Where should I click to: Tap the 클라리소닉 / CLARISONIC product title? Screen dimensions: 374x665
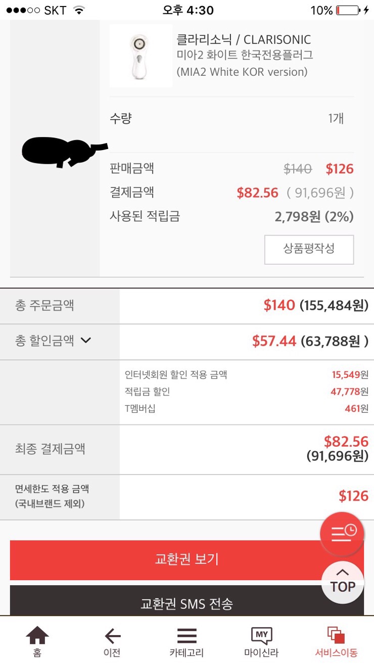tap(244, 39)
